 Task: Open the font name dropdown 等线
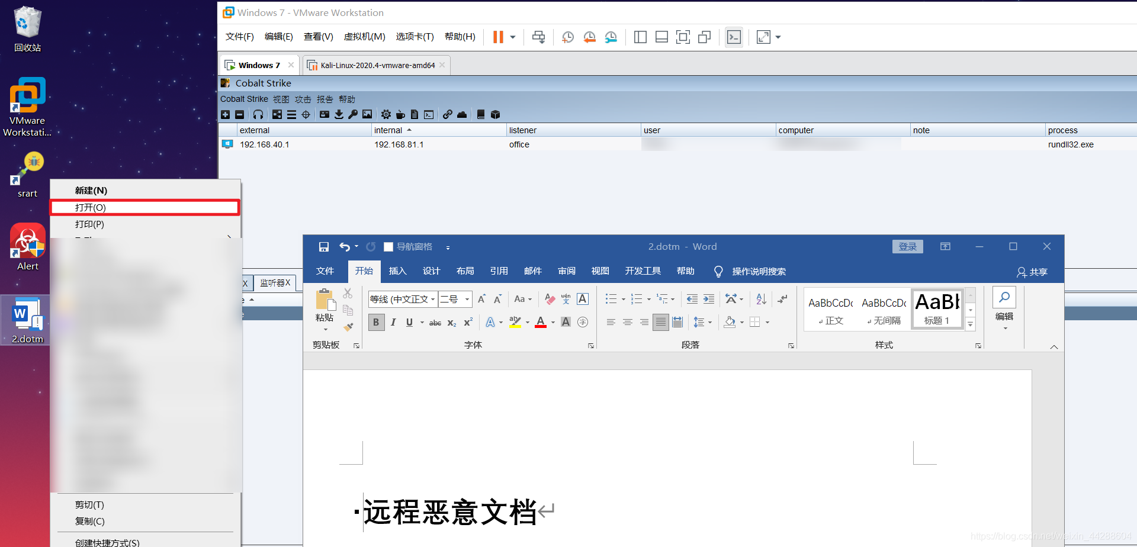coord(433,300)
